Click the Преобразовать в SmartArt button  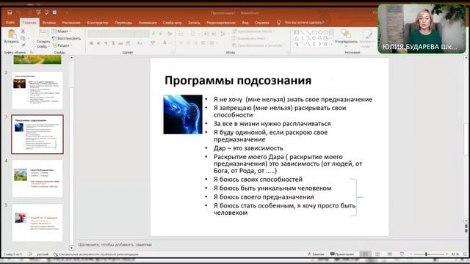coord(258,45)
